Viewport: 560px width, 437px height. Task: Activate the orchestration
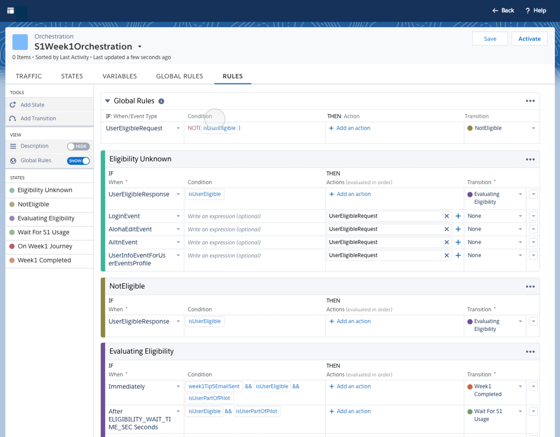529,38
